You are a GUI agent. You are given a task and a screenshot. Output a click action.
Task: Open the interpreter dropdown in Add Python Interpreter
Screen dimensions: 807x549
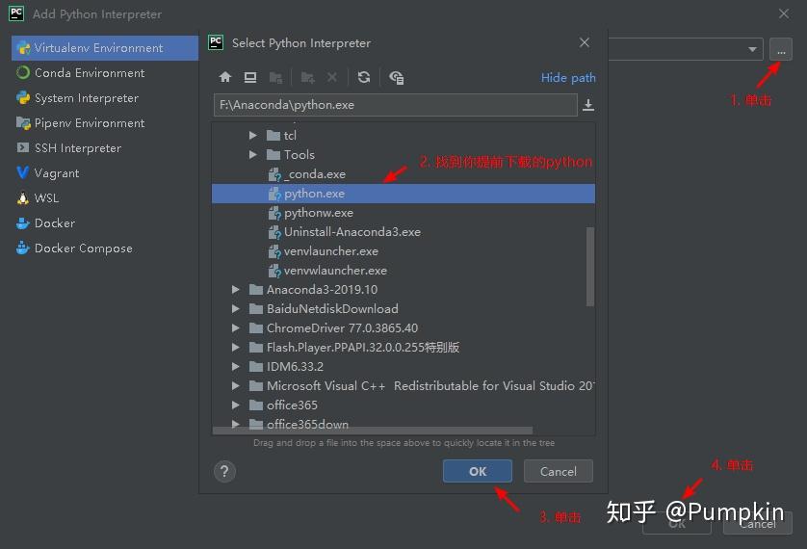pyautogui.click(x=752, y=49)
